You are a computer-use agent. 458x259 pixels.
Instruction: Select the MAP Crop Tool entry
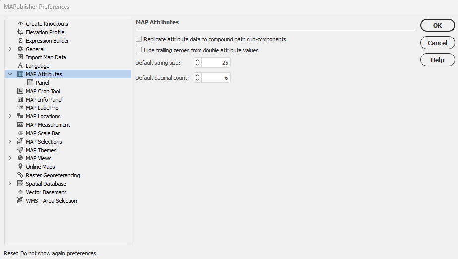click(43, 91)
